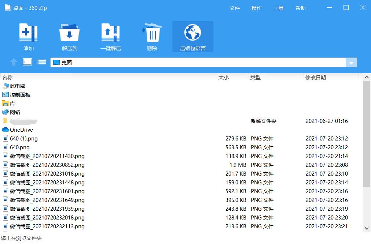The height and width of the screenshot is (244, 371).
Task: Click the 360 Zip logo icon in titlebar
Action: [x=8, y=7]
